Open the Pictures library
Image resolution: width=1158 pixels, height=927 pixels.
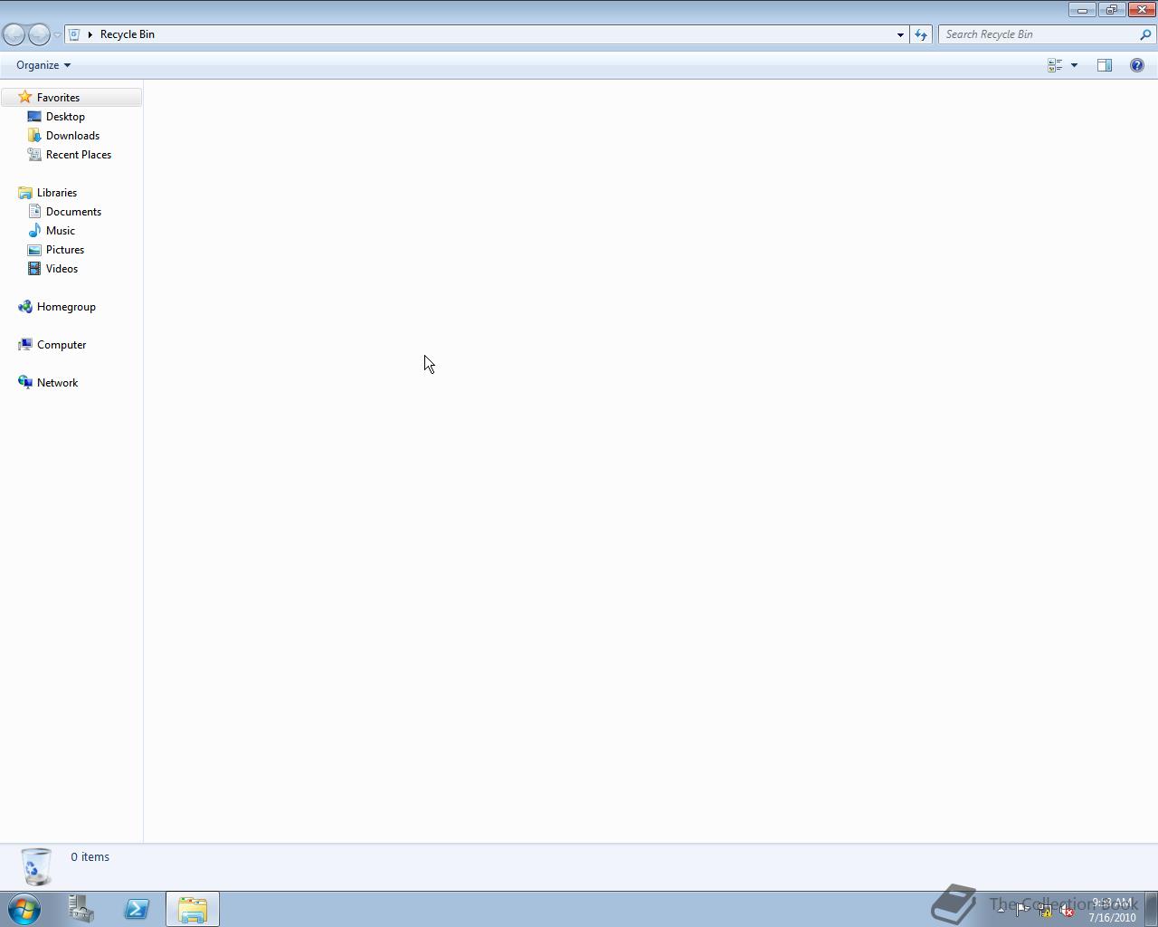pyautogui.click(x=65, y=250)
